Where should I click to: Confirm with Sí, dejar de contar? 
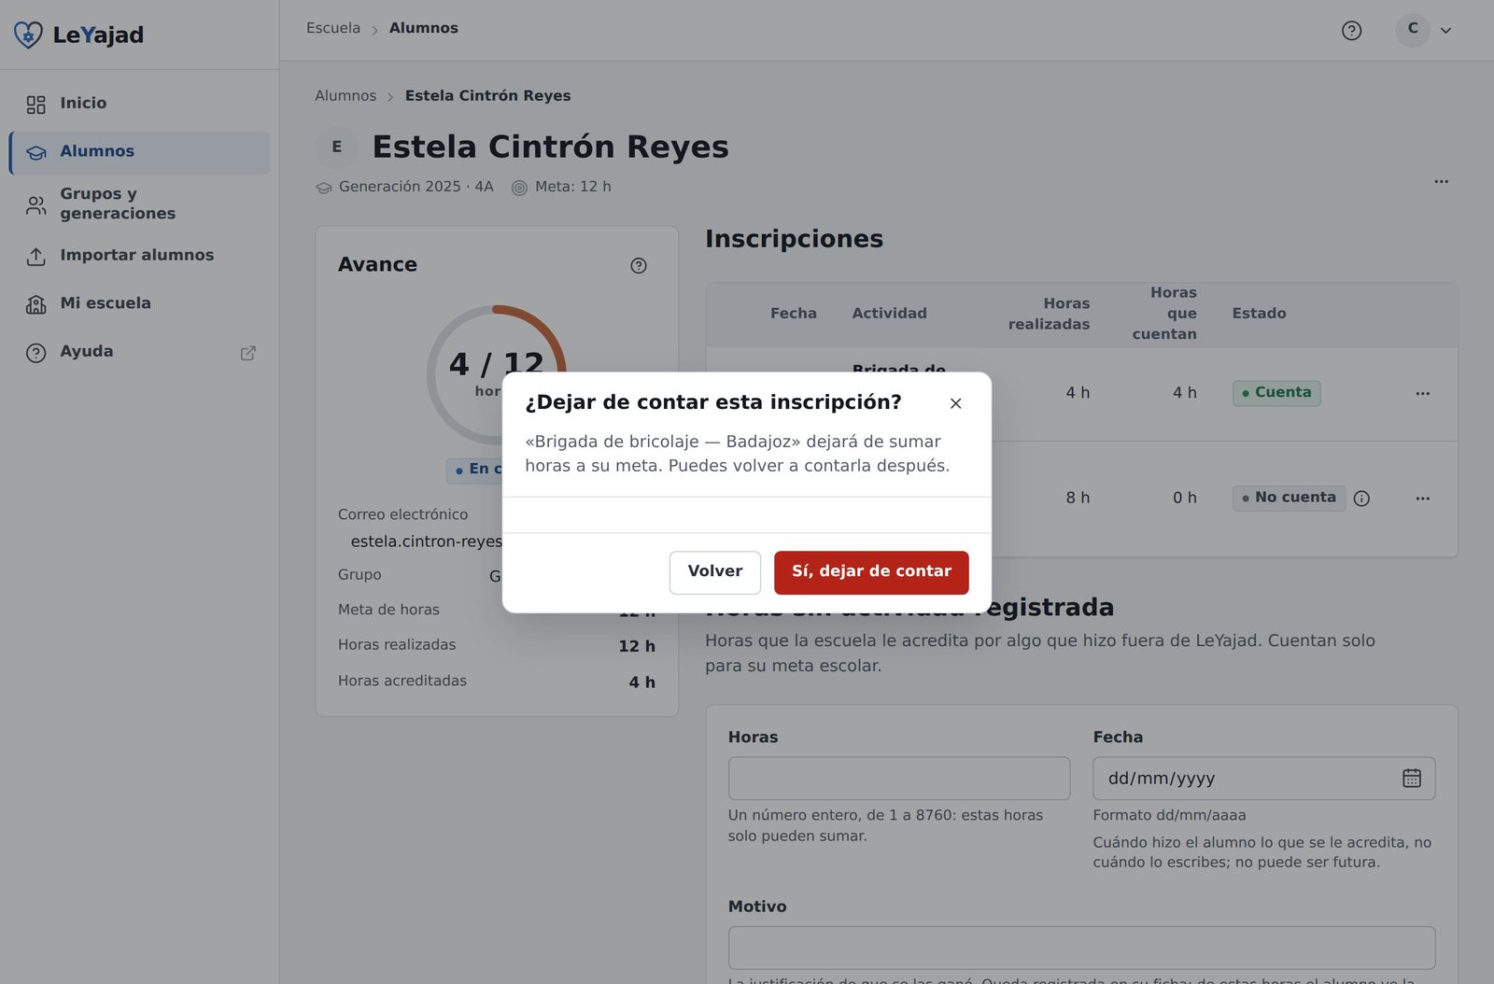coord(871,572)
